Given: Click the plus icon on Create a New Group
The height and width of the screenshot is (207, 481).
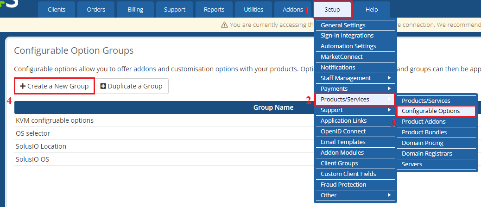Looking at the screenshot, I should pos(23,86).
